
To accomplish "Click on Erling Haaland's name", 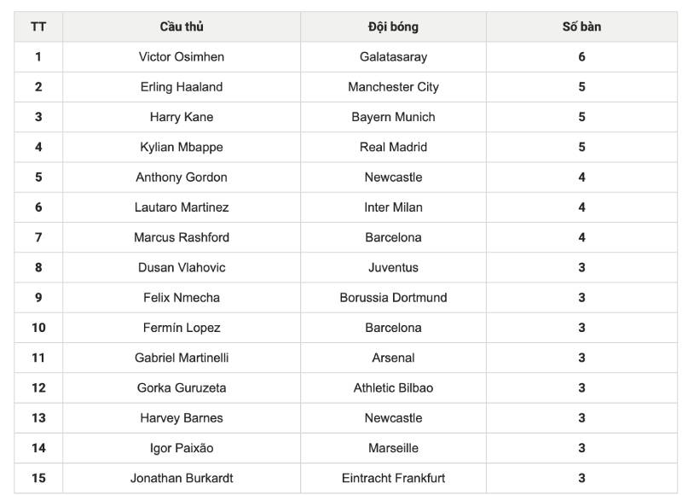I will coord(182,87).
